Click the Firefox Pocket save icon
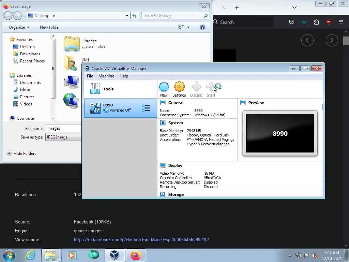The image size is (349, 262). tap(292, 22)
